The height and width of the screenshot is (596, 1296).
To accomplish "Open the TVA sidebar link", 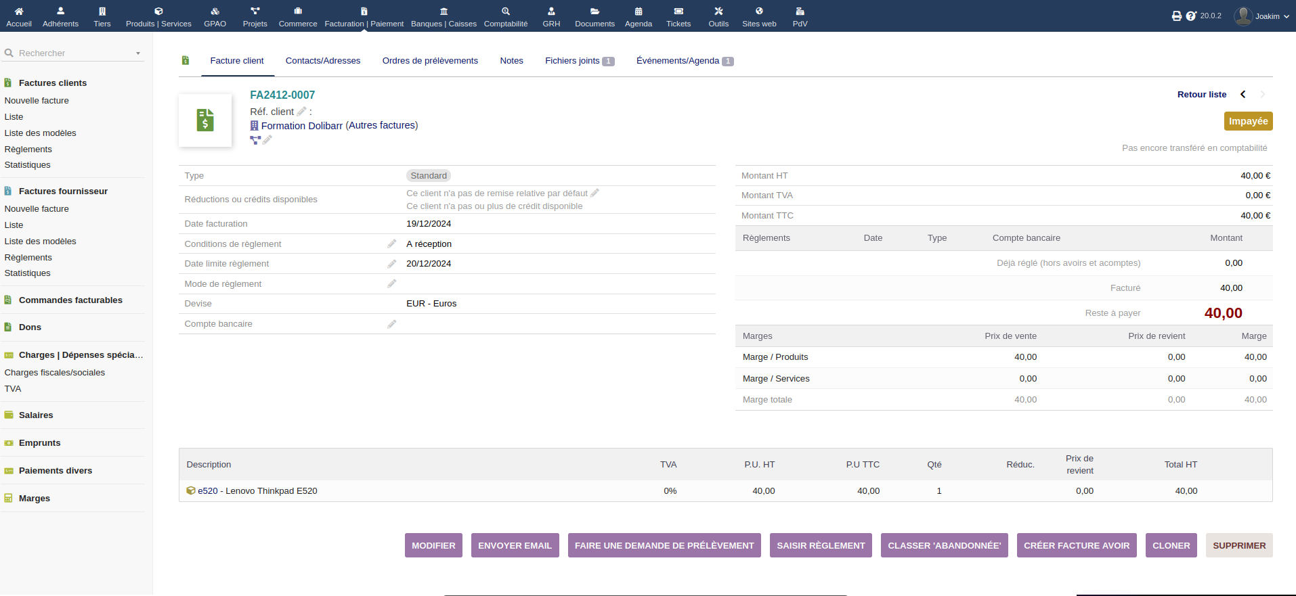I will pyautogui.click(x=13, y=389).
